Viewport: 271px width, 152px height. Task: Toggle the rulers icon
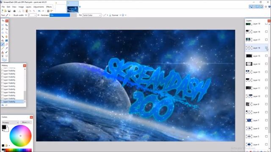pyautogui.click(x=52, y=11)
